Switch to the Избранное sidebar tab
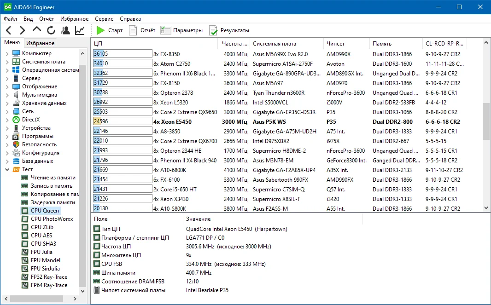 (41, 43)
